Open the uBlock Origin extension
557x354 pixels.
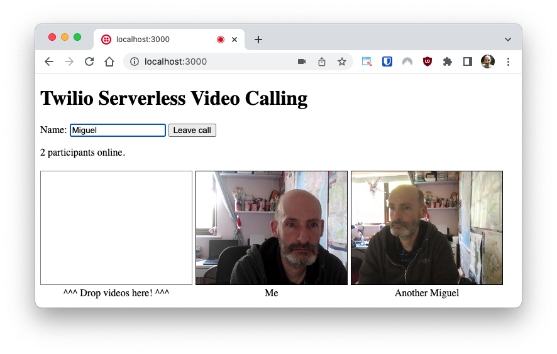click(427, 62)
